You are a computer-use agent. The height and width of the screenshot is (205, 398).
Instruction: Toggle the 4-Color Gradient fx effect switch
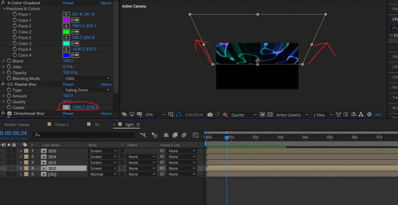(x=3, y=3)
